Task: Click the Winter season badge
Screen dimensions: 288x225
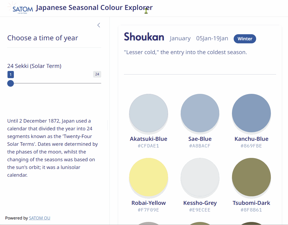Action: click(x=245, y=39)
